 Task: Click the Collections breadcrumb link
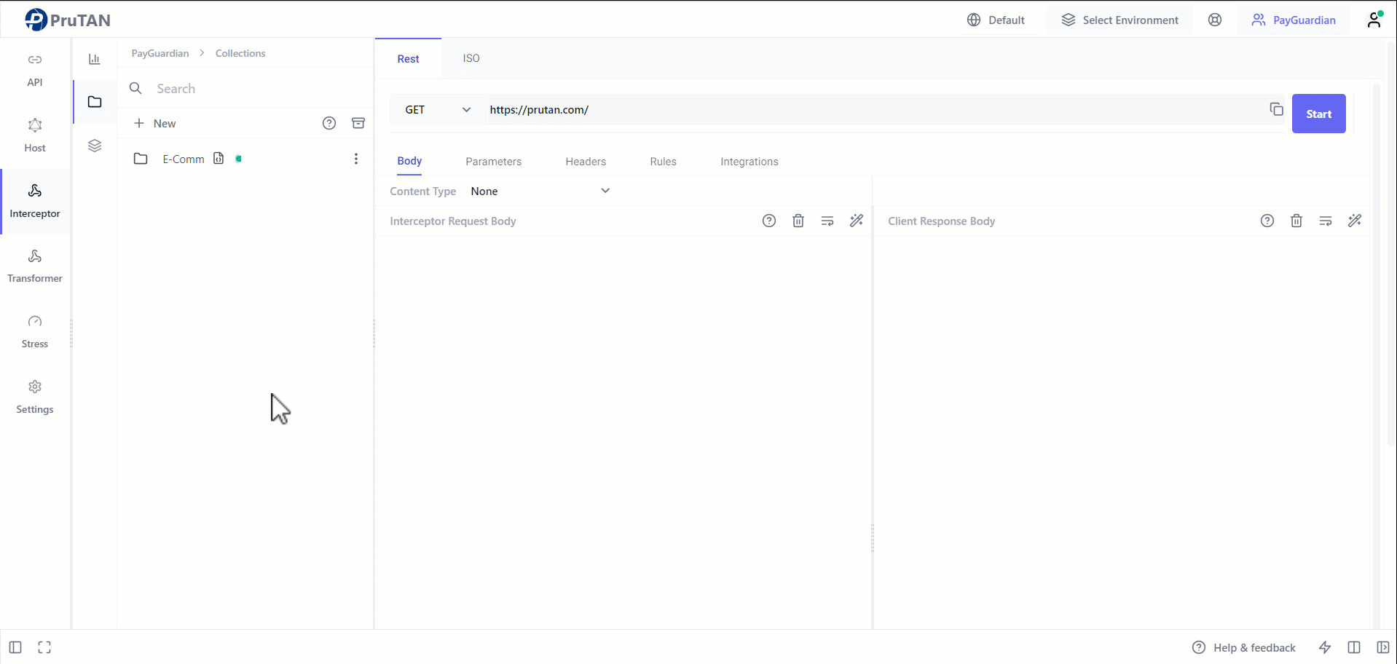[240, 53]
